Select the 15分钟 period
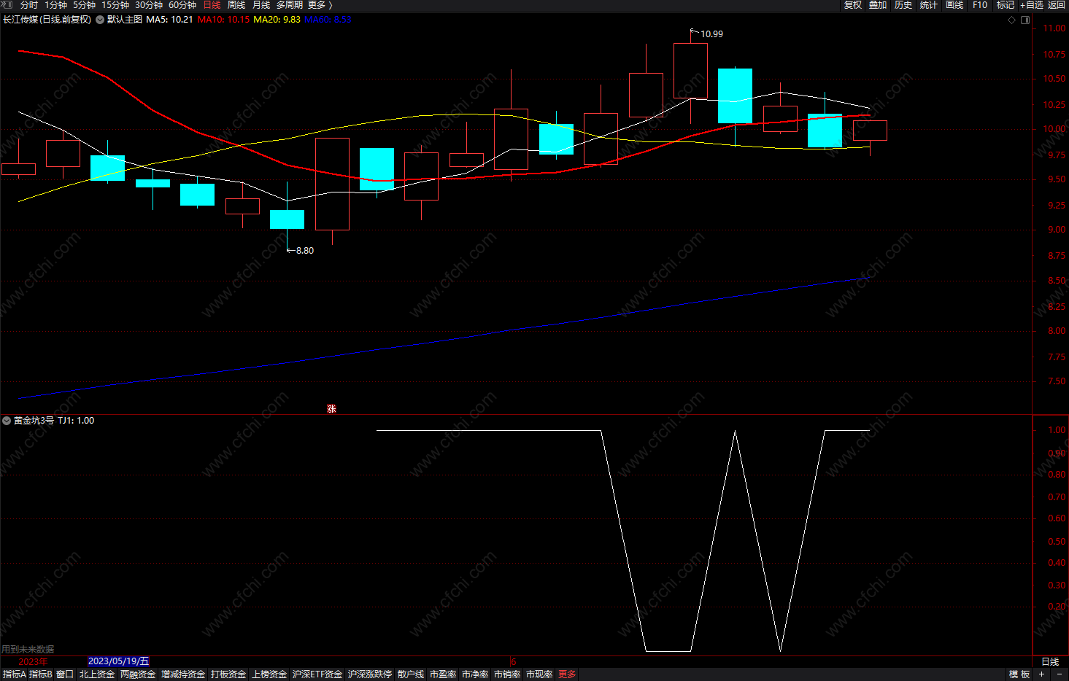The image size is (1069, 681). tap(115, 5)
